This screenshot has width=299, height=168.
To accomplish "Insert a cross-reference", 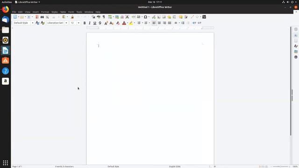I will pos(174,17).
